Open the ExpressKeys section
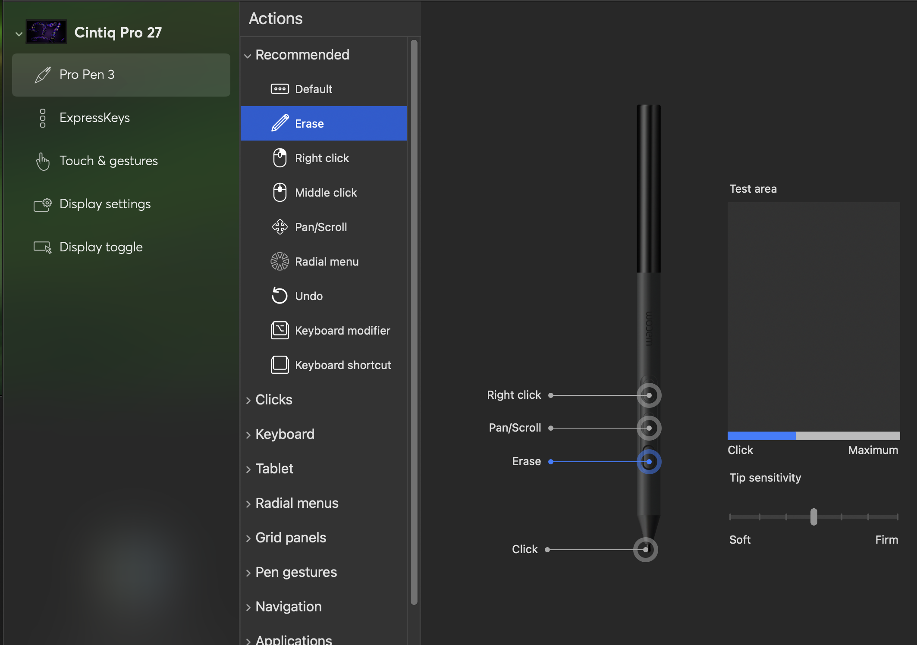917x645 pixels. 121,118
